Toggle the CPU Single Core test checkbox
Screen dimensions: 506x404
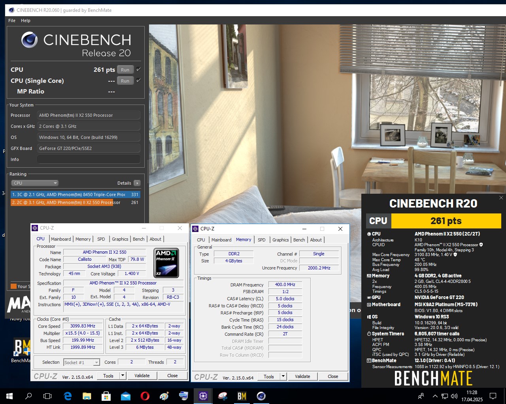pyautogui.click(x=138, y=80)
